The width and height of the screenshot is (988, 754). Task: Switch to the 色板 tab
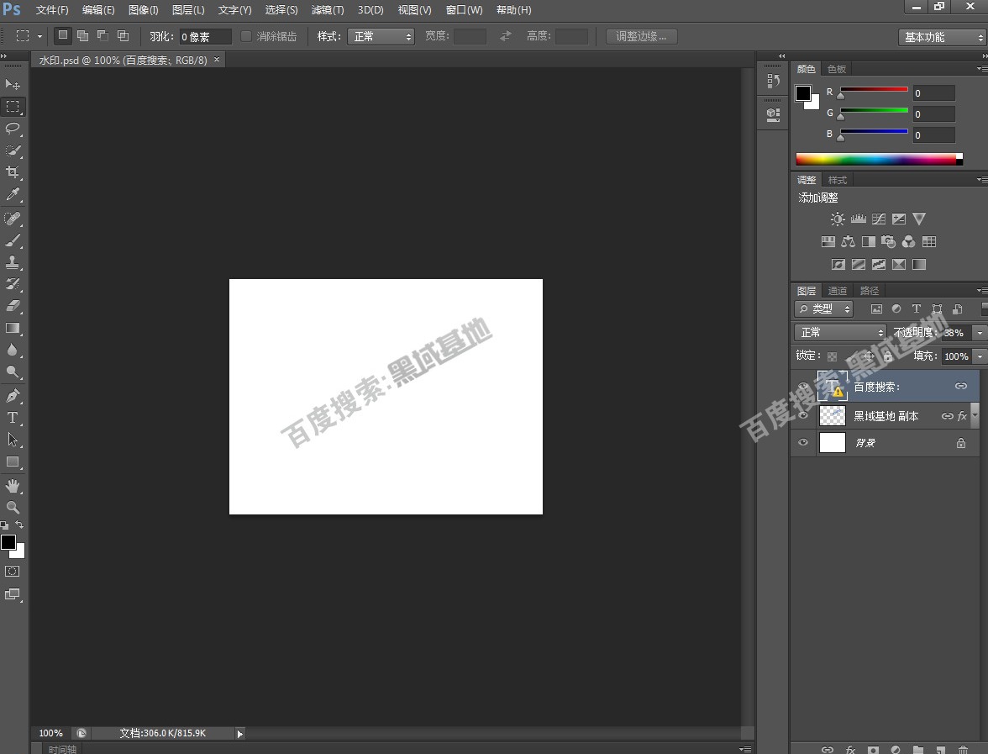click(x=837, y=69)
